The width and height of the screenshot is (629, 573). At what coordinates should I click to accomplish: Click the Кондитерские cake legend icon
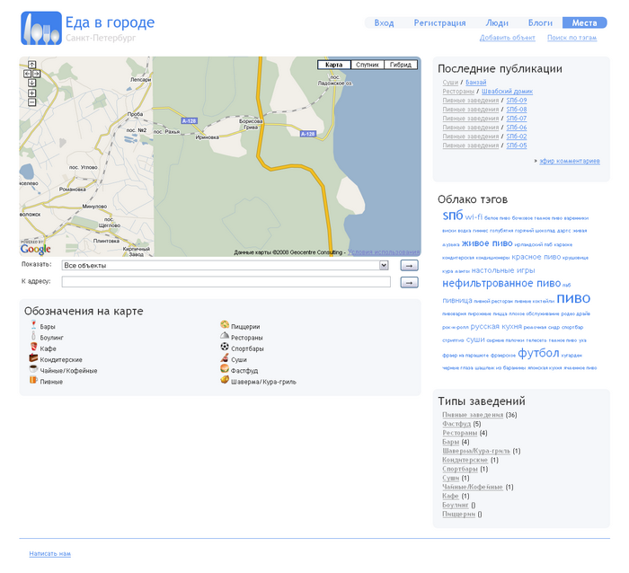[x=33, y=358]
